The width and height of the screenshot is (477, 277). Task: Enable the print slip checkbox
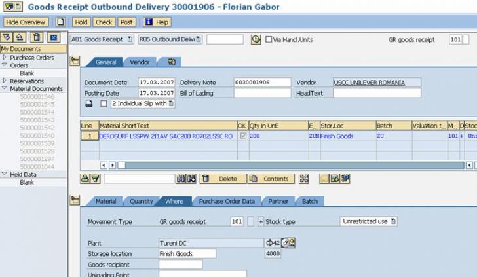(104, 103)
